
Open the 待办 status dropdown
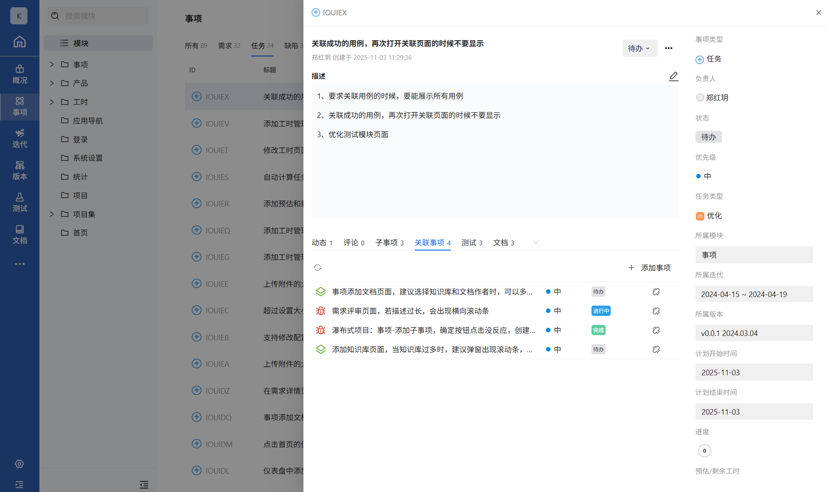(639, 48)
